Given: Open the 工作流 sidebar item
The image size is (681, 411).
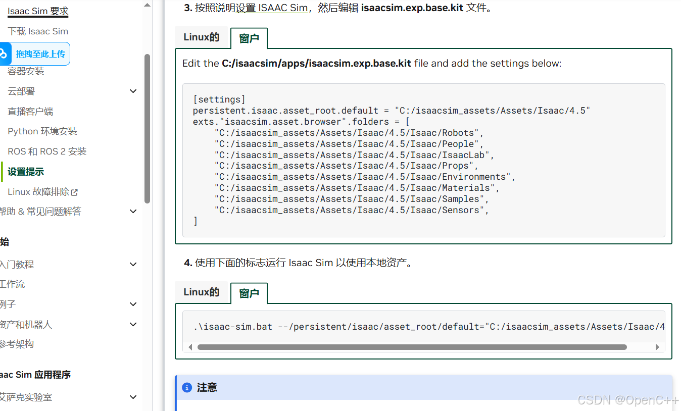Looking at the screenshot, I should click(12, 284).
